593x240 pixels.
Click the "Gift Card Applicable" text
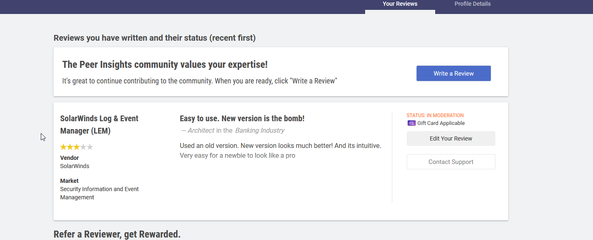[441, 123]
